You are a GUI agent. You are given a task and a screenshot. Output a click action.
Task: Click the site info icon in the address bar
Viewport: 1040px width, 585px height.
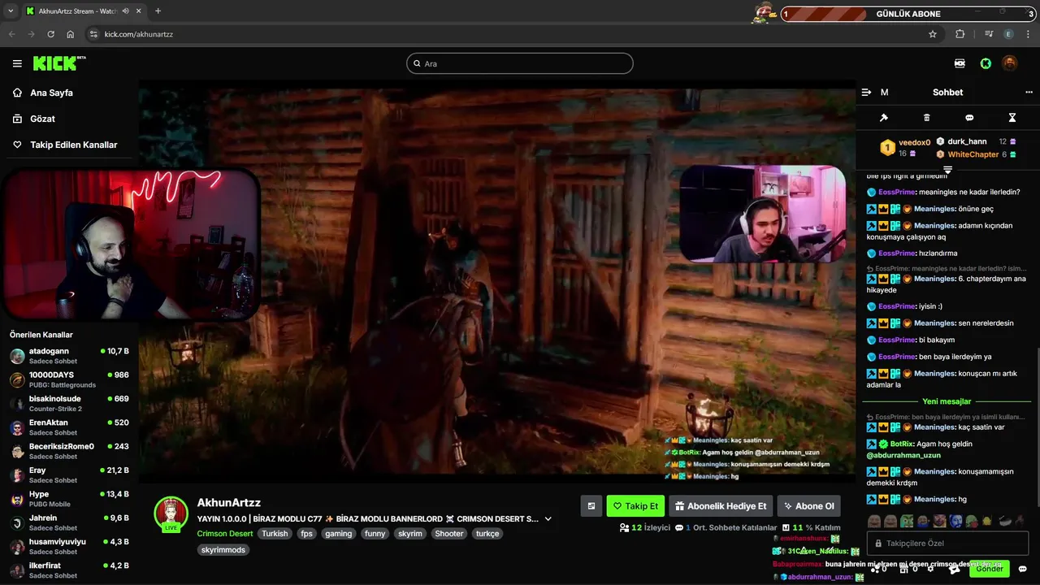[93, 34]
